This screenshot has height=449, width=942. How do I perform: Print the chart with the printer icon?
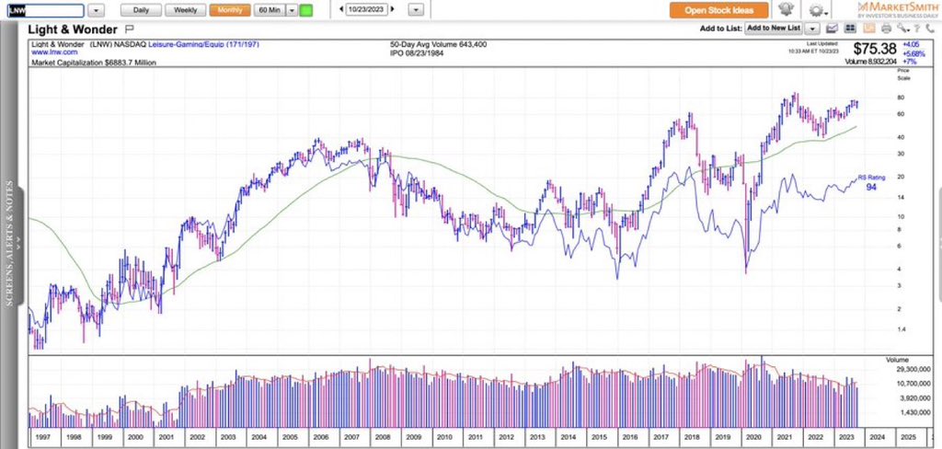[x=886, y=29]
